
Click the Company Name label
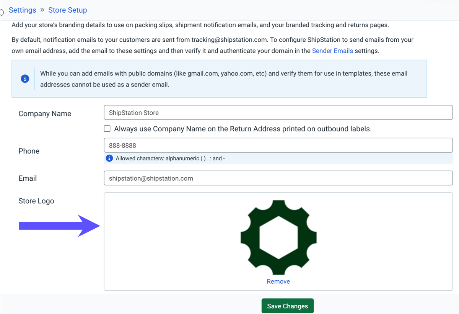45,114
